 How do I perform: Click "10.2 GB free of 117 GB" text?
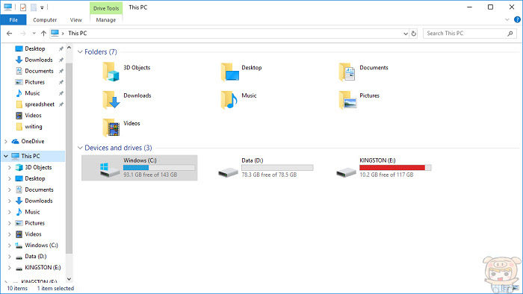pyautogui.click(x=386, y=175)
